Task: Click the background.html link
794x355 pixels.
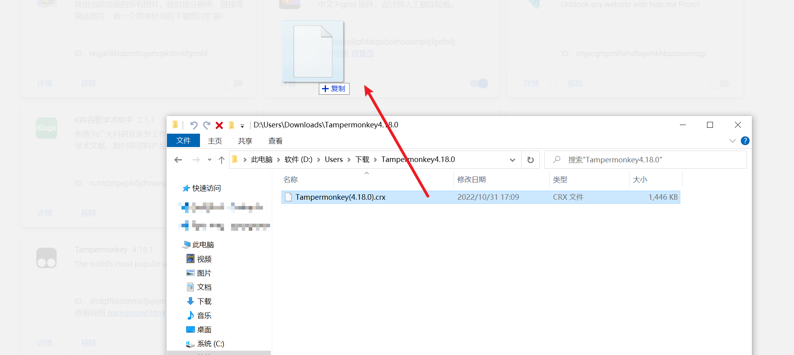Action: click(137, 313)
